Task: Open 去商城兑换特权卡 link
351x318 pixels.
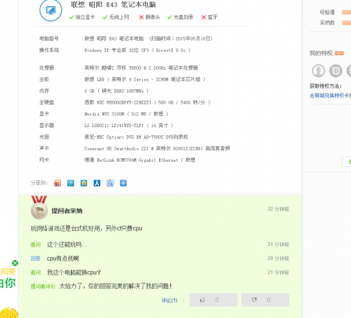Action: click(x=330, y=95)
